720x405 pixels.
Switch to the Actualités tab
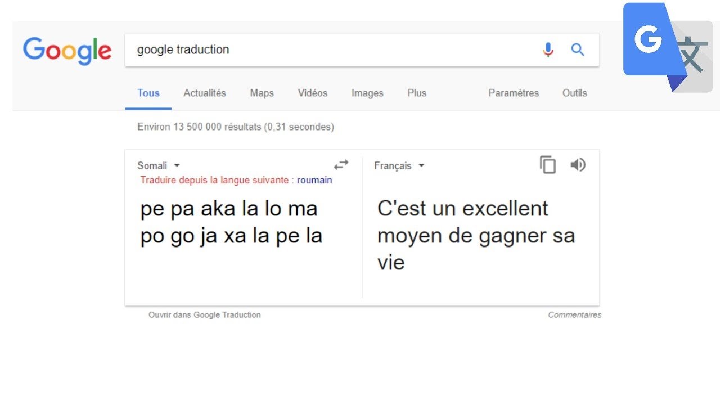205,93
